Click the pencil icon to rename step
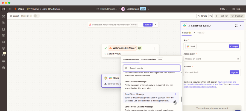This screenshot has width=246, height=111. coord(210,26)
